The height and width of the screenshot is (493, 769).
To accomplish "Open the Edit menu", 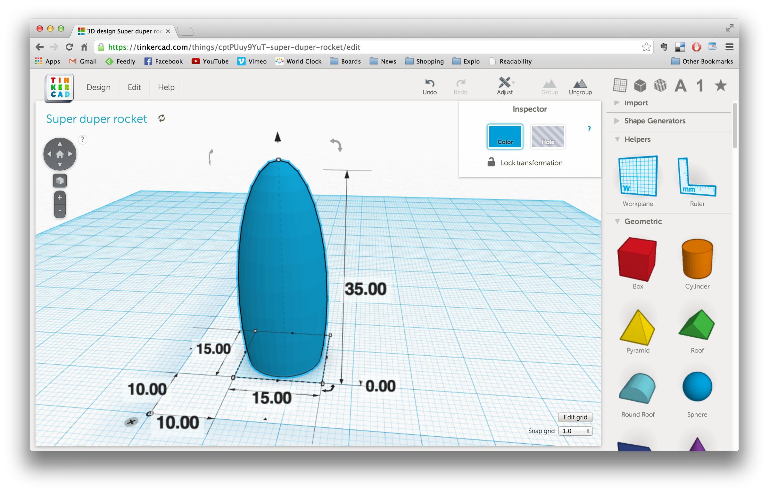I will 134,87.
